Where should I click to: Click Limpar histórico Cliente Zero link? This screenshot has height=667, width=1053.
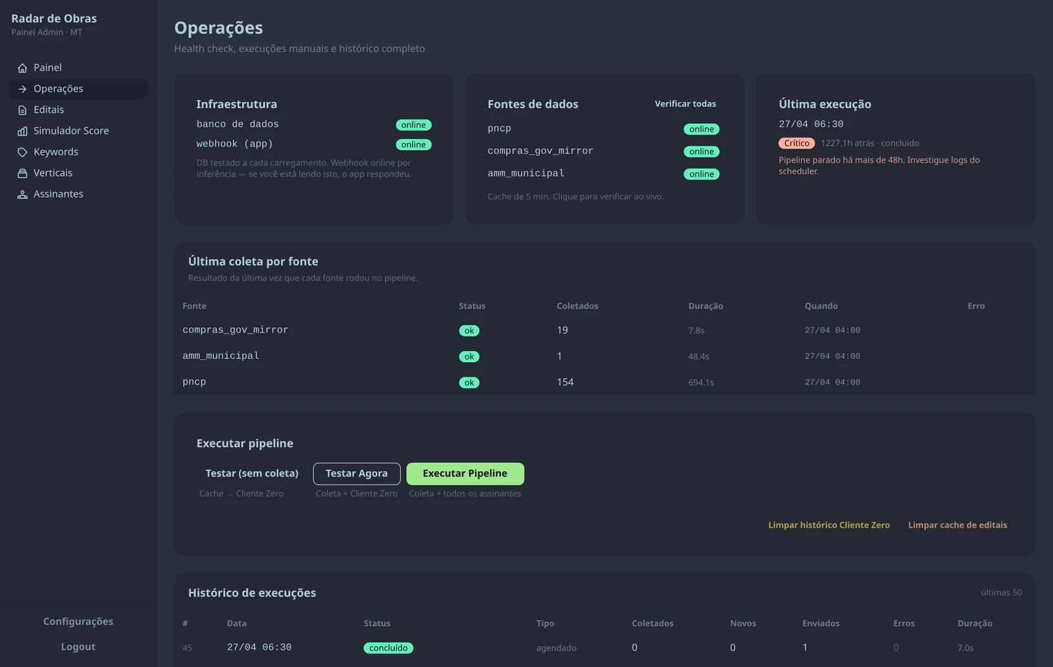click(829, 525)
